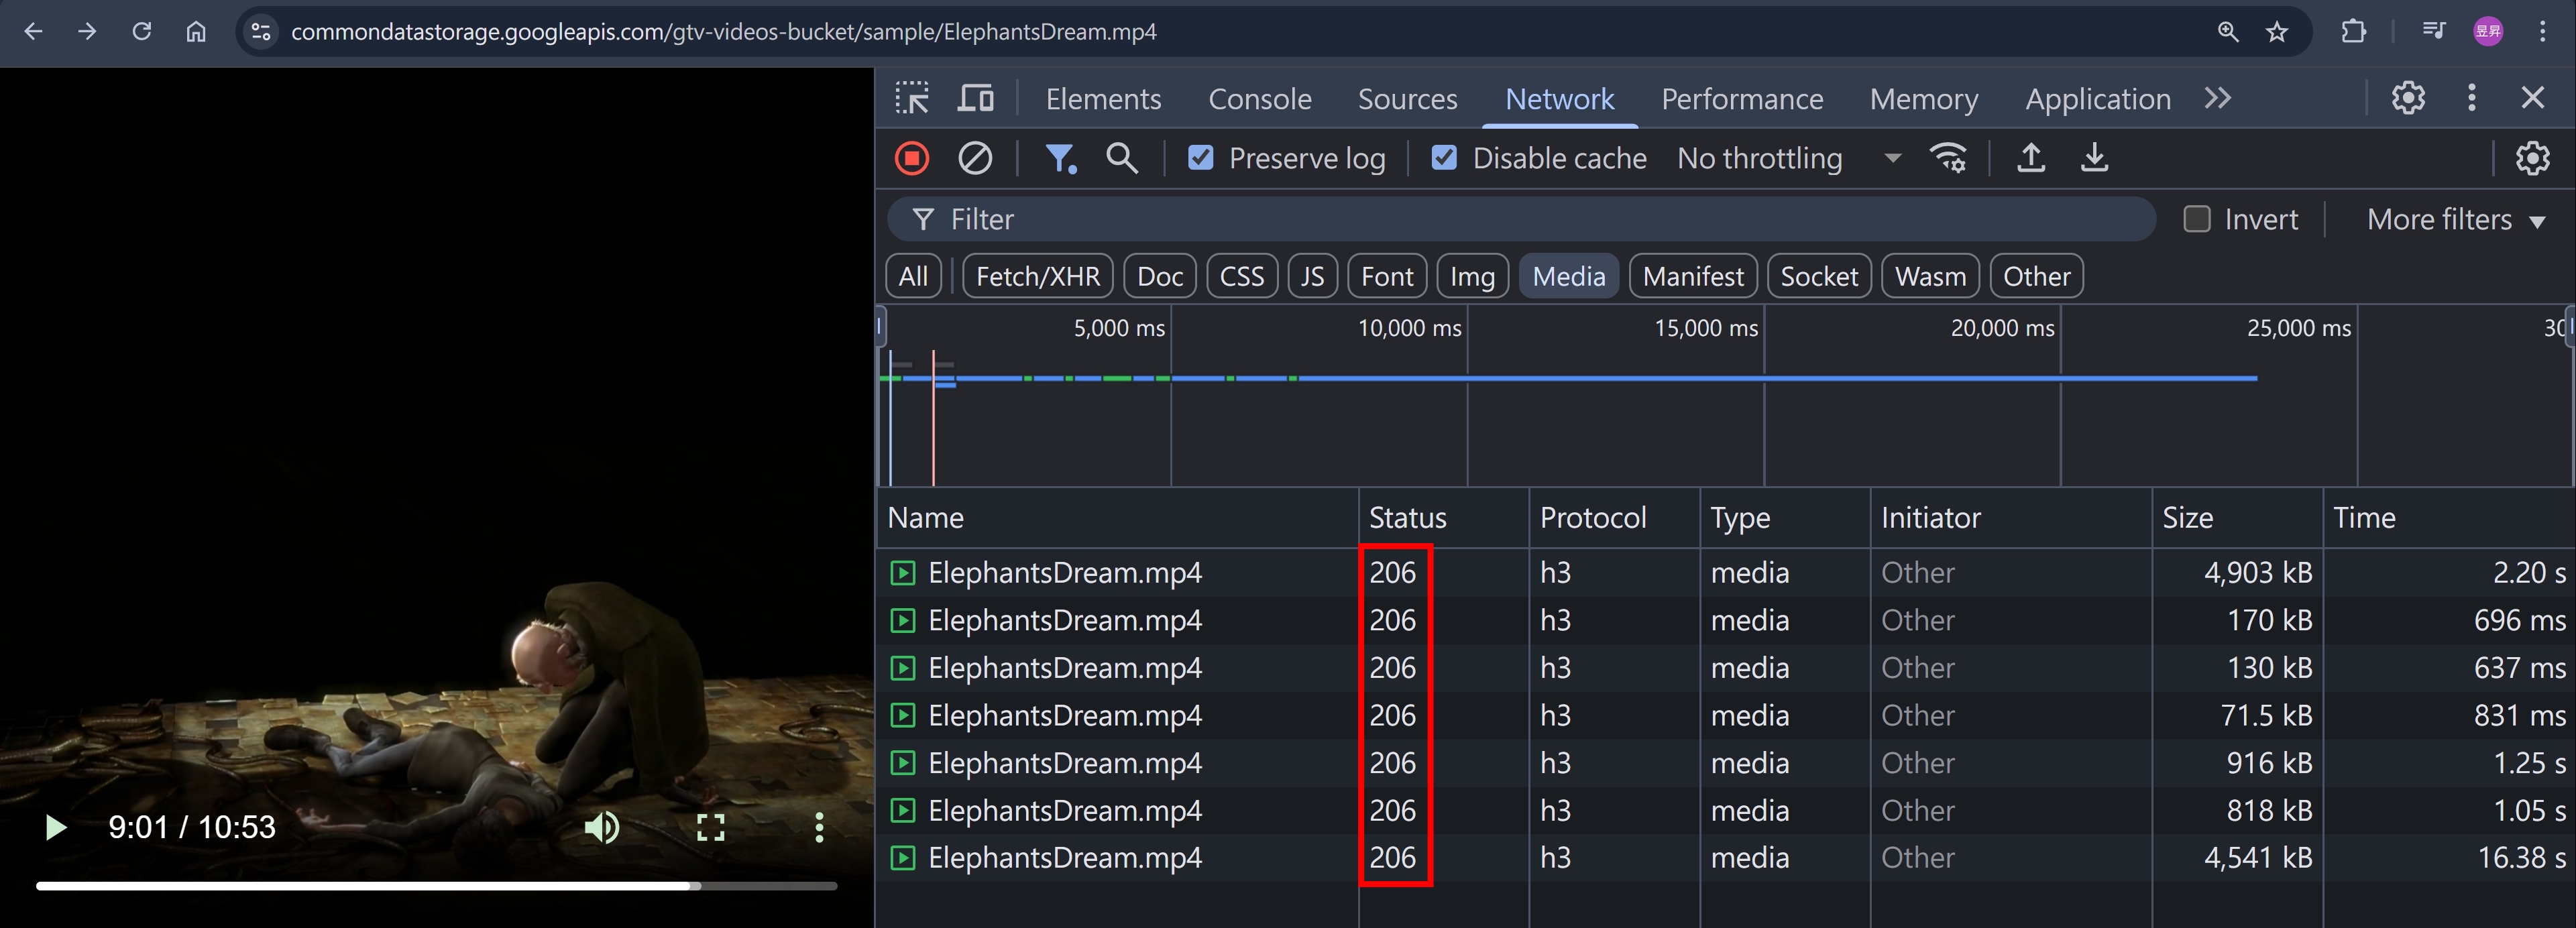Deselect the Media filter
This screenshot has height=928, width=2576.
pyautogui.click(x=1568, y=276)
